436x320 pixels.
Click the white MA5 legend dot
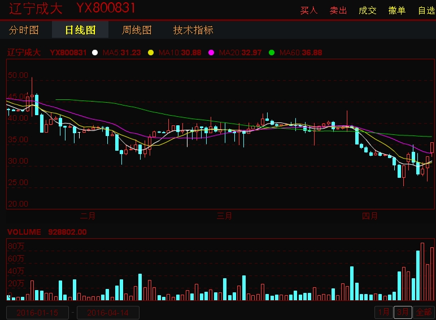coord(95,52)
